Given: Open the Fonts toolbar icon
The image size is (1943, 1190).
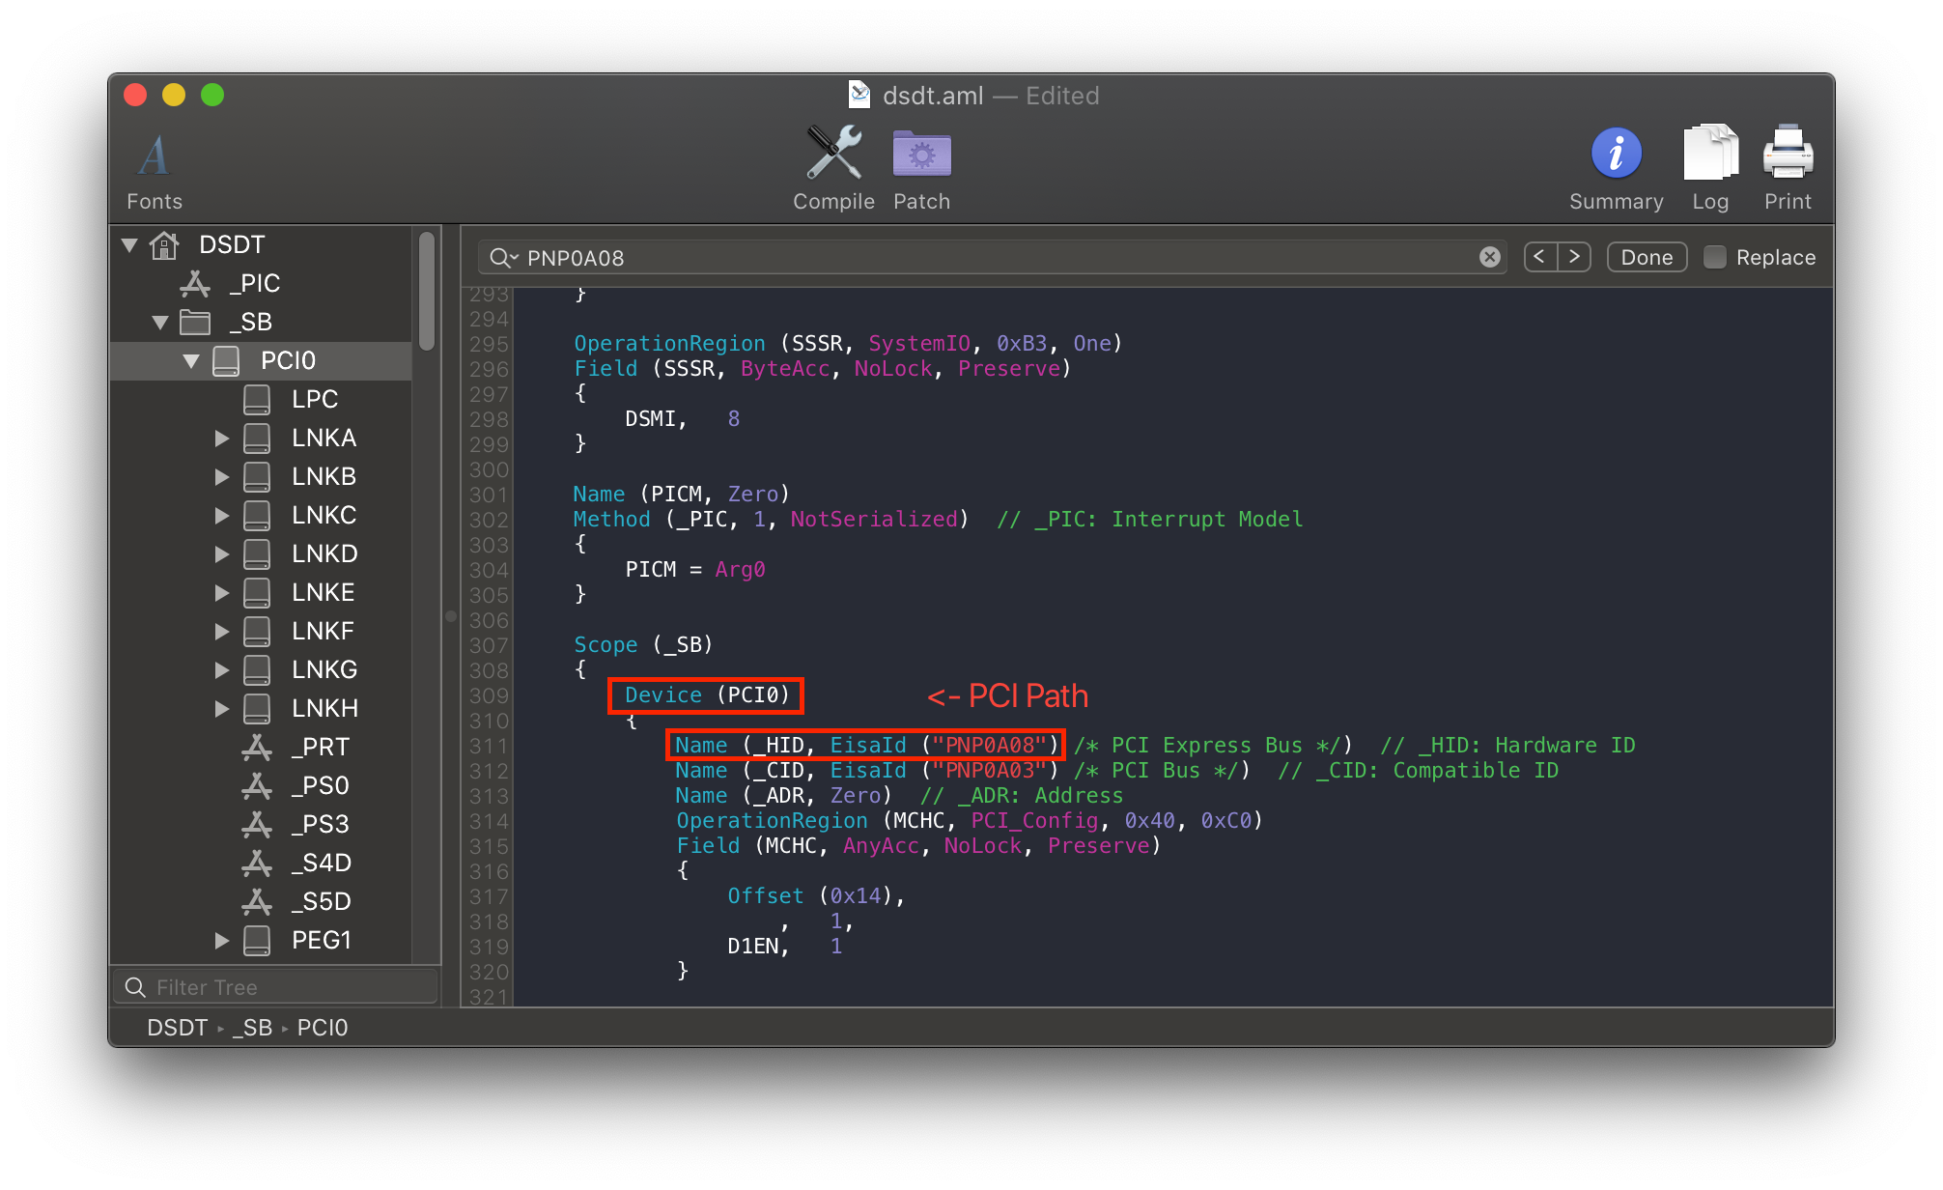Looking at the screenshot, I should 154,156.
